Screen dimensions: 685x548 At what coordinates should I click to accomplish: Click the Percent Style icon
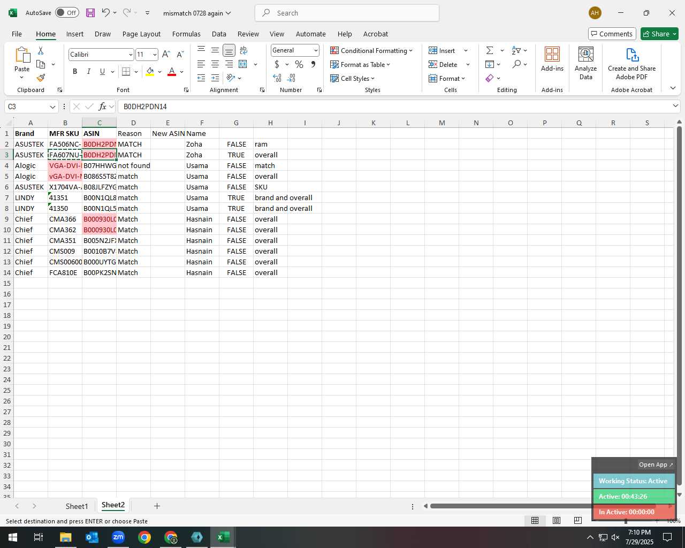pyautogui.click(x=299, y=64)
